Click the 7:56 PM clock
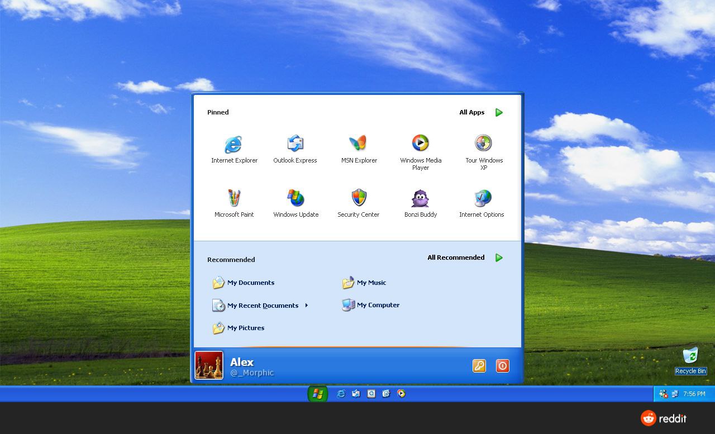Viewport: 715px width, 434px height. click(694, 394)
